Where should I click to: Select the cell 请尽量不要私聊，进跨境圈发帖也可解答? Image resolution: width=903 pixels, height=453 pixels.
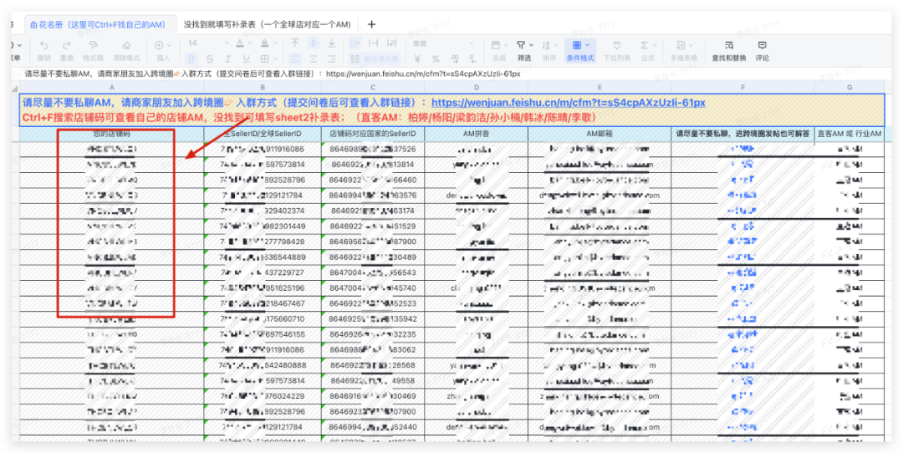743,134
